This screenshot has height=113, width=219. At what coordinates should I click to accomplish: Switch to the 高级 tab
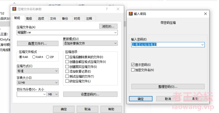[x=29, y=19]
